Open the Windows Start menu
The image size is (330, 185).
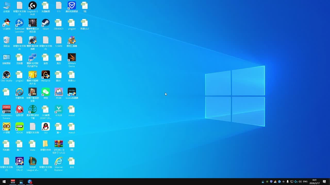tap(4, 182)
